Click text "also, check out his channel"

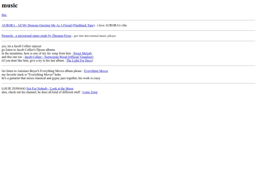[x=19, y=92]
